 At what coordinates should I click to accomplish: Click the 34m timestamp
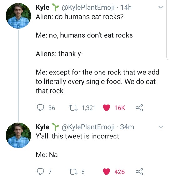pos(127,127)
